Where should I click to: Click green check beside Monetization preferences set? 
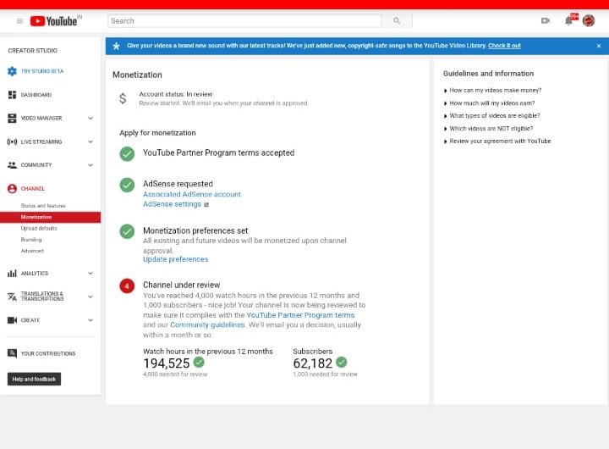127,231
